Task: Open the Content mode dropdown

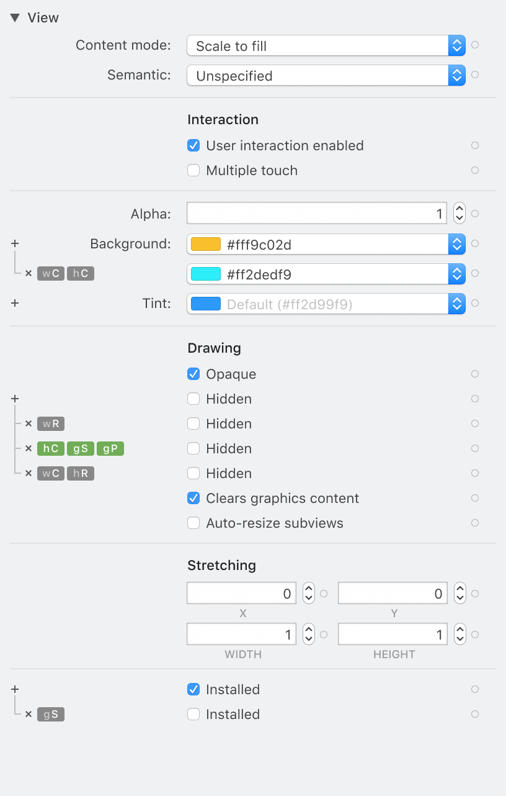Action: (456, 45)
